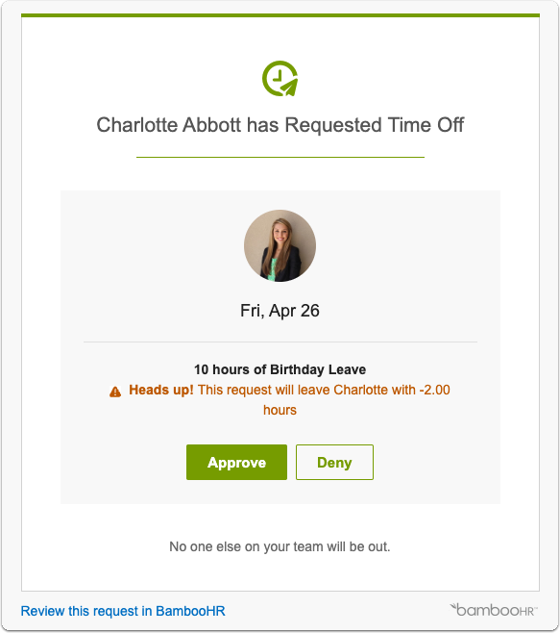This screenshot has height=633, width=560.
Task: Click the orange warning triangle icon
Action: click(115, 392)
